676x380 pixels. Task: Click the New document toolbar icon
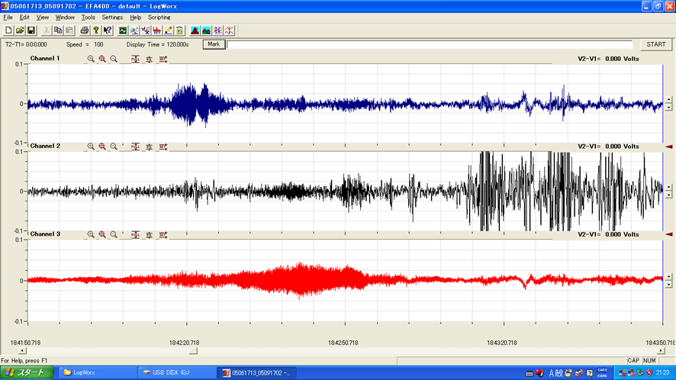pos(8,31)
